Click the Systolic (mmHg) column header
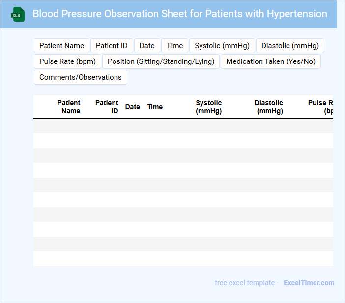 point(209,107)
